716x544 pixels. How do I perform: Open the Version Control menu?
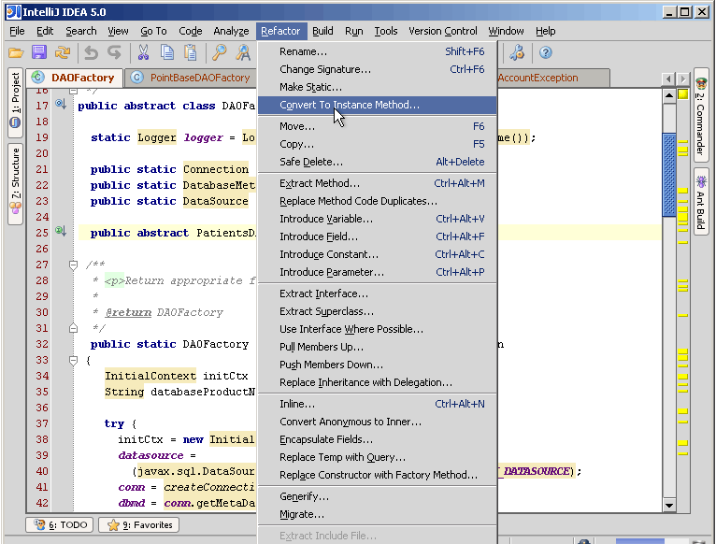tap(442, 31)
